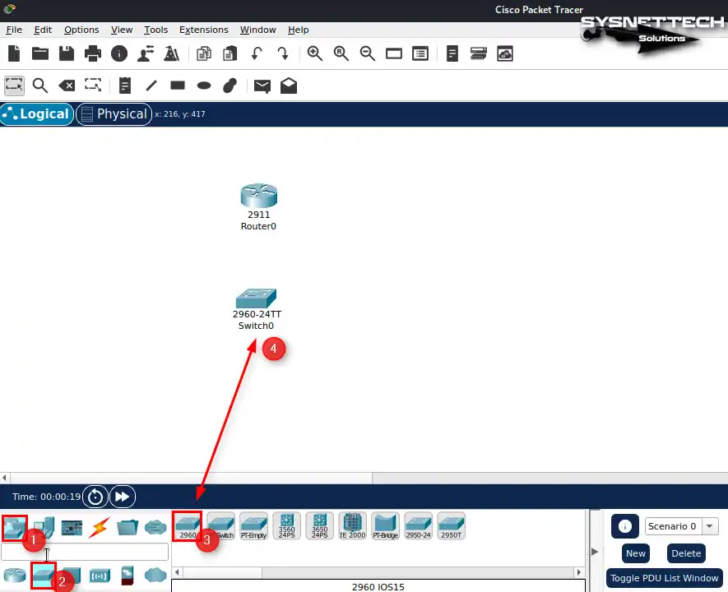Open the Network Information icon

pos(119,53)
